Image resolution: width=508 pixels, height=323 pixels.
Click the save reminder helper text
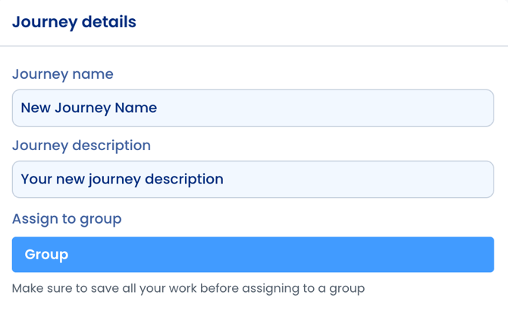click(x=188, y=289)
